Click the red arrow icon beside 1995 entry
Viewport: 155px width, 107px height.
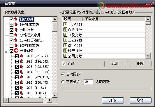coord(21,77)
